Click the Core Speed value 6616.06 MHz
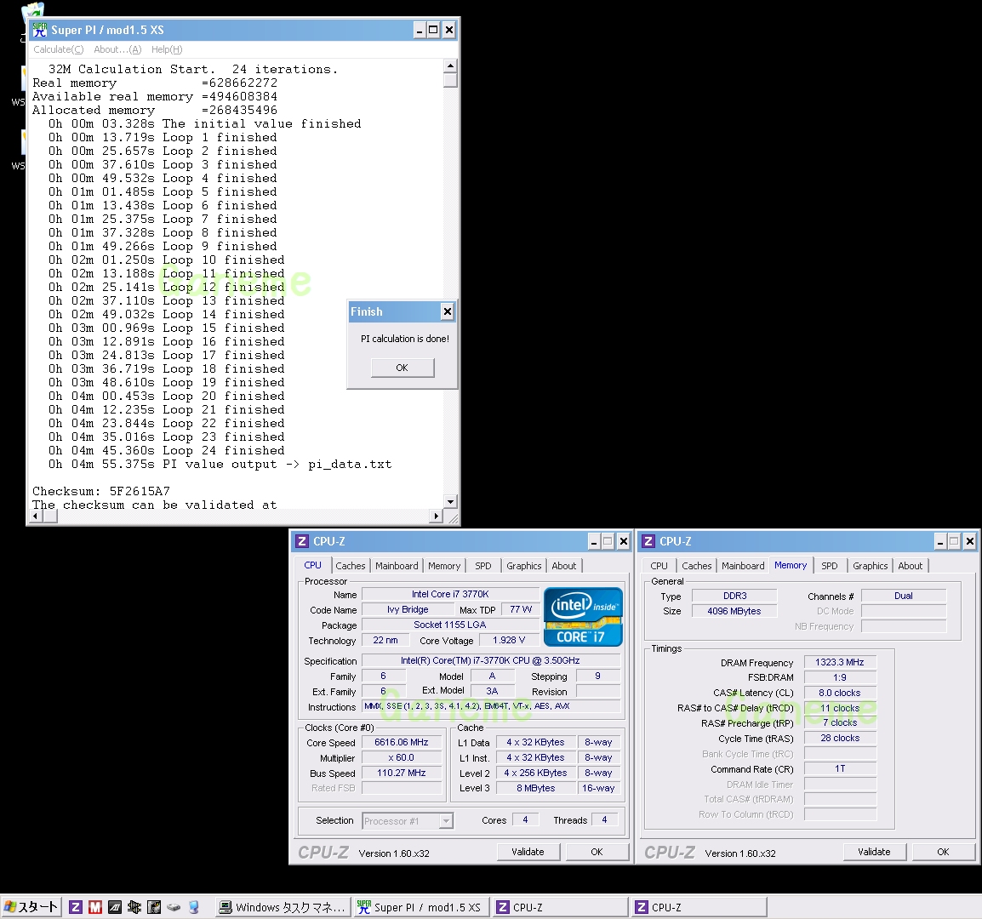This screenshot has width=982, height=919. [402, 742]
